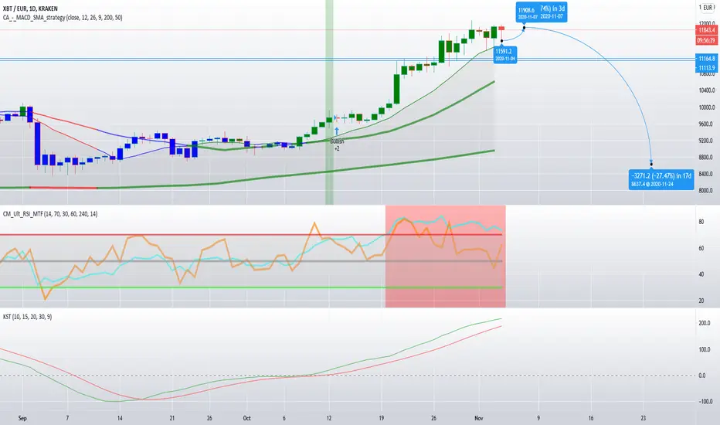720x425 pixels.
Task: Click the 80 level on RSI axis
Action: pos(701,222)
